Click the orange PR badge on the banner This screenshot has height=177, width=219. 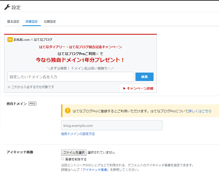[x=10, y=39]
